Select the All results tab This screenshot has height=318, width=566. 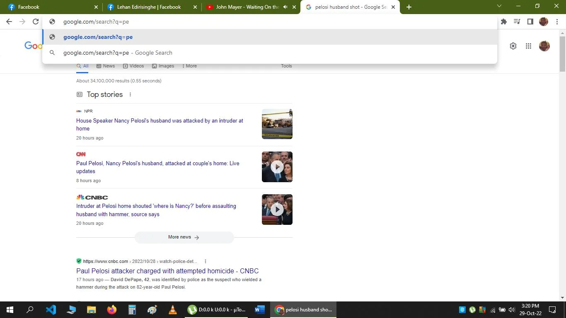click(x=82, y=66)
